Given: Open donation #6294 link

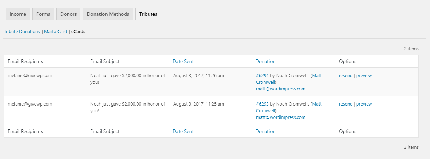Looking at the screenshot, I should coord(262,76).
